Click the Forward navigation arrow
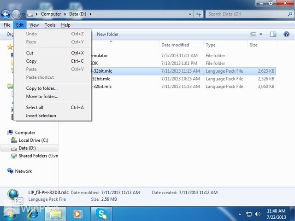The width and height of the screenshot is (295, 221). [16, 14]
